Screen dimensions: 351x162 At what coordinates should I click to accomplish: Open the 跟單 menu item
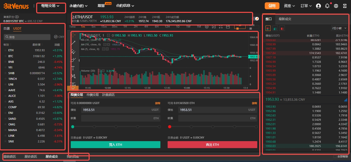coord(101,6)
